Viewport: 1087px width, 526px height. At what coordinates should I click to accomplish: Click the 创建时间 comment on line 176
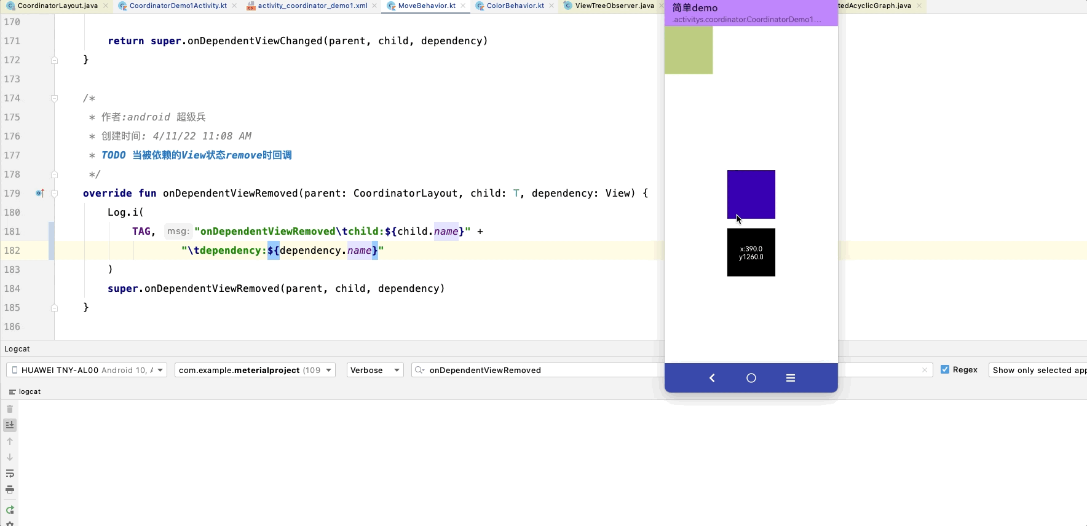[x=176, y=136]
